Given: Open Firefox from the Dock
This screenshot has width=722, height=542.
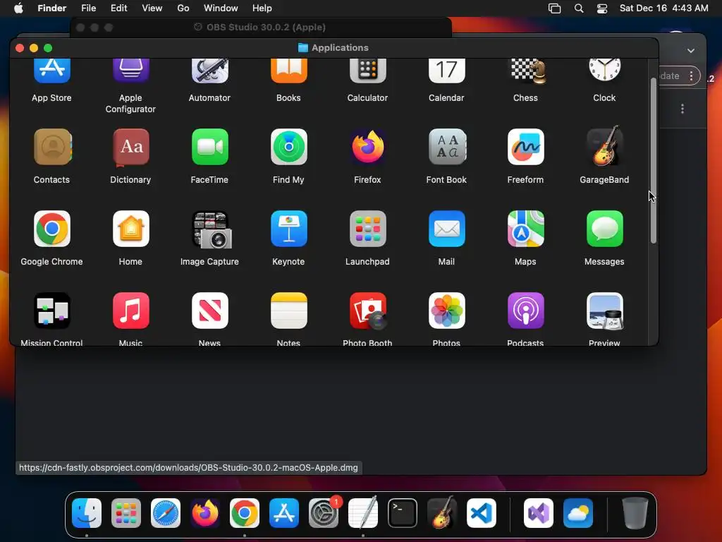Looking at the screenshot, I should [x=205, y=512].
